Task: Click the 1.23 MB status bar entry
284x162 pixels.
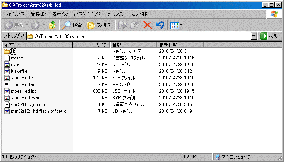Action: pos(191,157)
